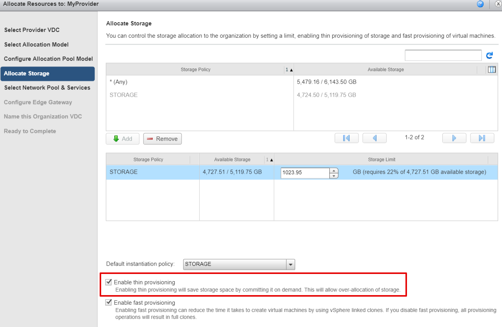Go to the next page of storage policies
Screen dimensions: 502x327
tap(454, 138)
